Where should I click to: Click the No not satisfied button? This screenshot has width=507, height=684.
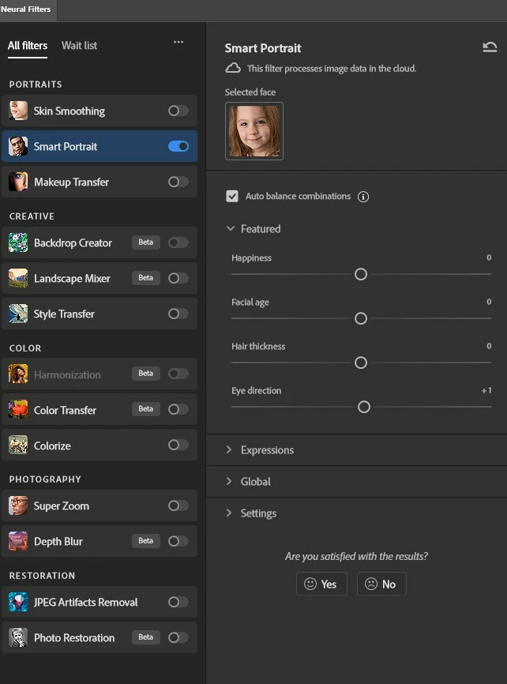pyautogui.click(x=381, y=584)
